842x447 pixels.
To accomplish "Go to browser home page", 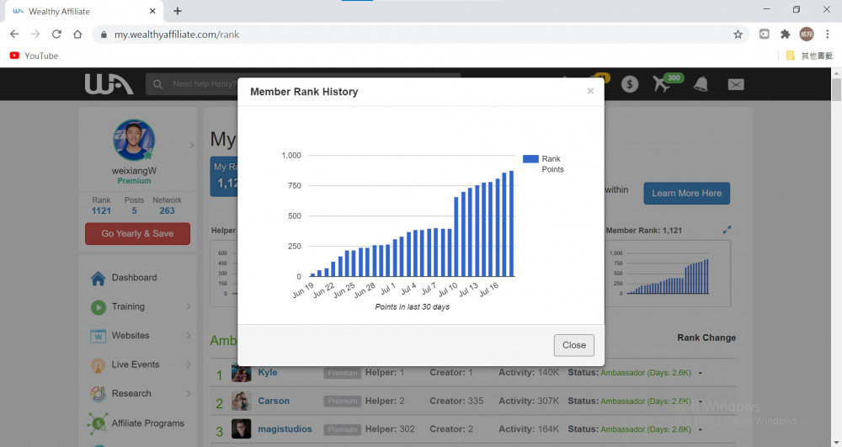I will point(77,35).
